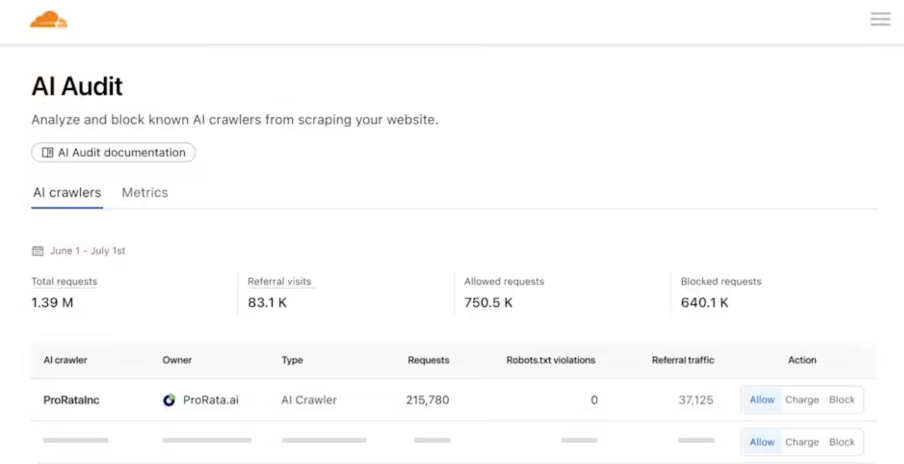Choose Allow for the second crawler row
Image resolution: width=904 pixels, height=464 pixels.
click(762, 442)
